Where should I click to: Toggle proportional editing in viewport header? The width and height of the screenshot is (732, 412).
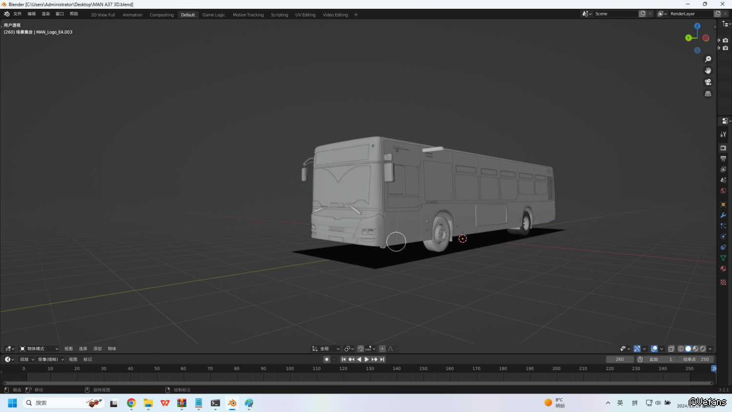point(383,349)
